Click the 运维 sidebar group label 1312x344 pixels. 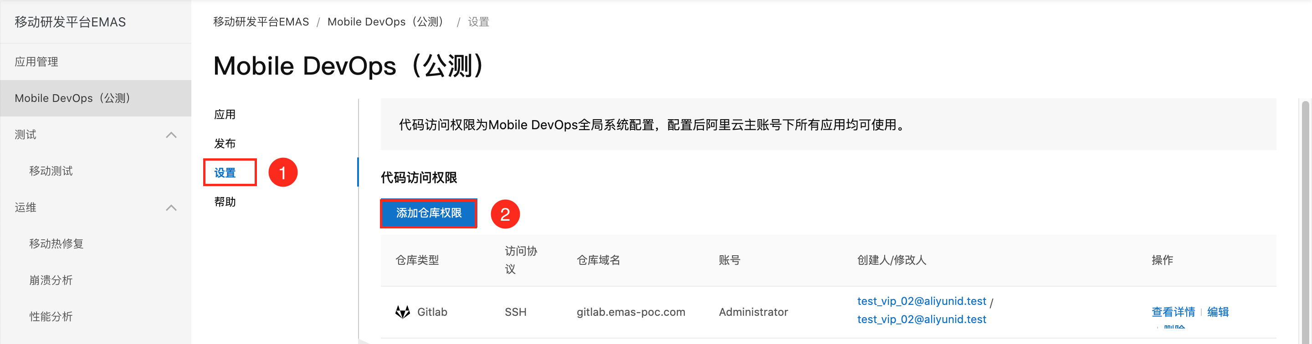tap(26, 207)
